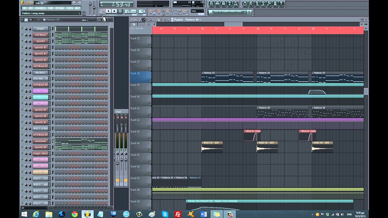Select the pencil draw tool in Playlist
Screen dimensions: 388x218
140,20
